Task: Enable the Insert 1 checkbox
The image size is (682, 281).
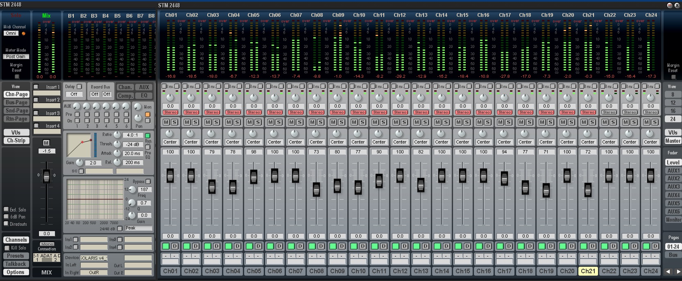Action: pos(36,87)
